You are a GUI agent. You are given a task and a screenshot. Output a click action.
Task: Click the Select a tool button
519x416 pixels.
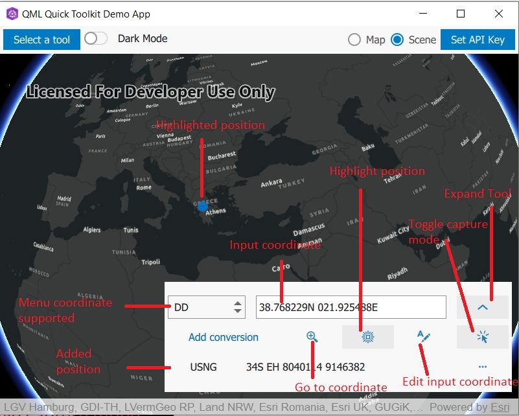tap(41, 40)
